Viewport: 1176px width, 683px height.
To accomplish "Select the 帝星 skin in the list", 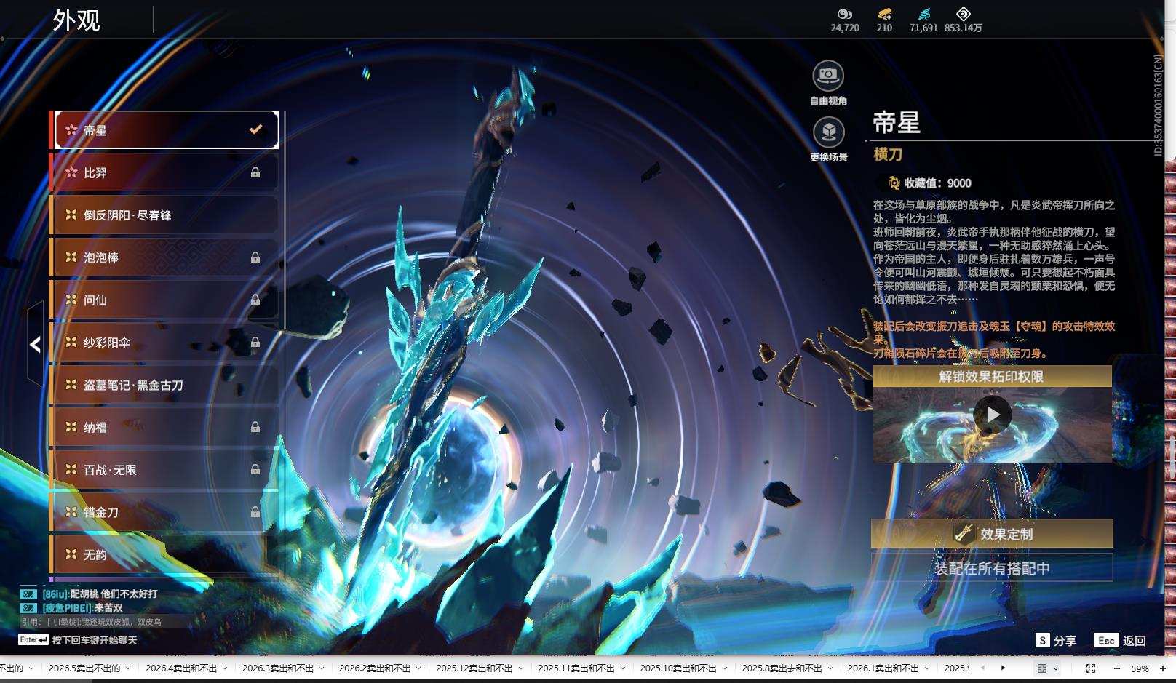I will point(167,130).
